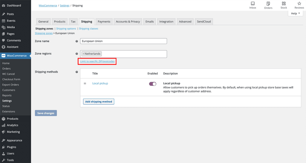Open Checkout Form submenu item
306x163 pixels.
point(11,79)
